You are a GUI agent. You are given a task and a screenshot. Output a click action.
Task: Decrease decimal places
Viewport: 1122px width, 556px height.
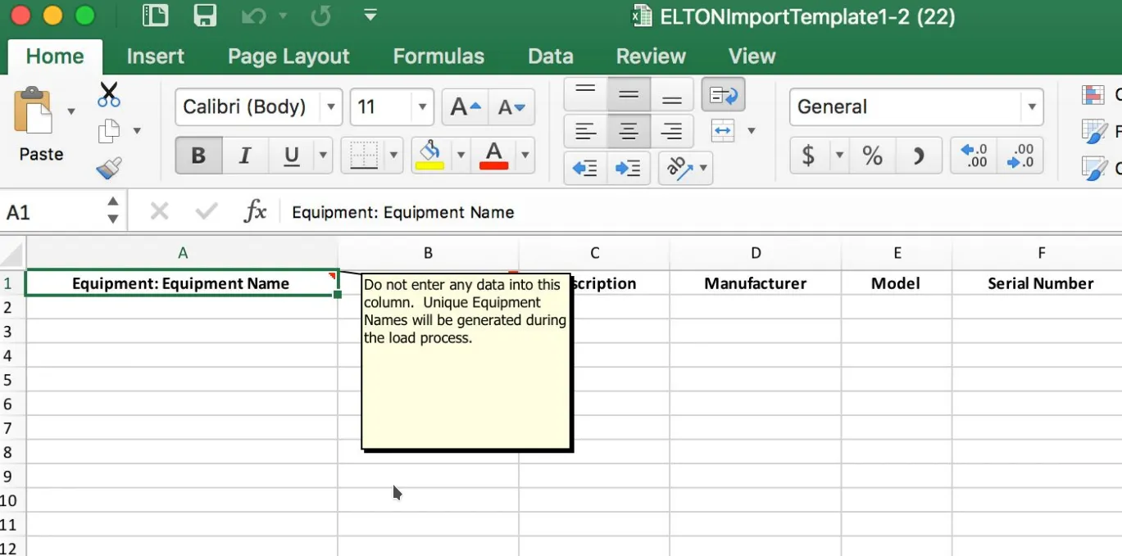click(1020, 156)
